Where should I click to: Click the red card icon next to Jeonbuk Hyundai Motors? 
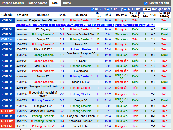coord(30,92)
